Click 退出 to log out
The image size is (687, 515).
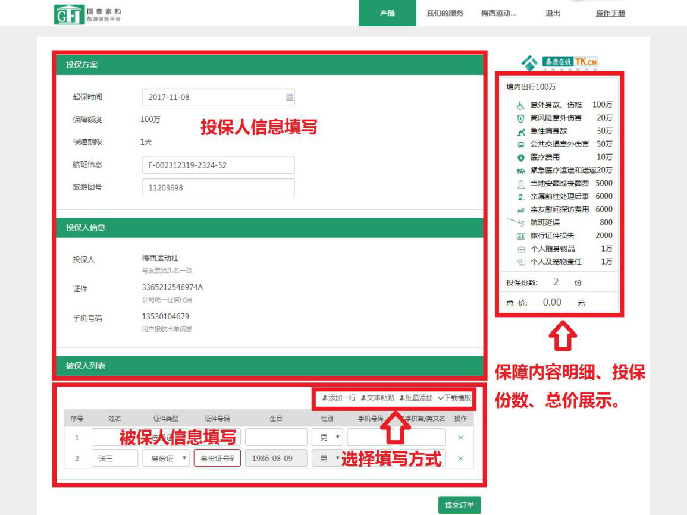[553, 13]
